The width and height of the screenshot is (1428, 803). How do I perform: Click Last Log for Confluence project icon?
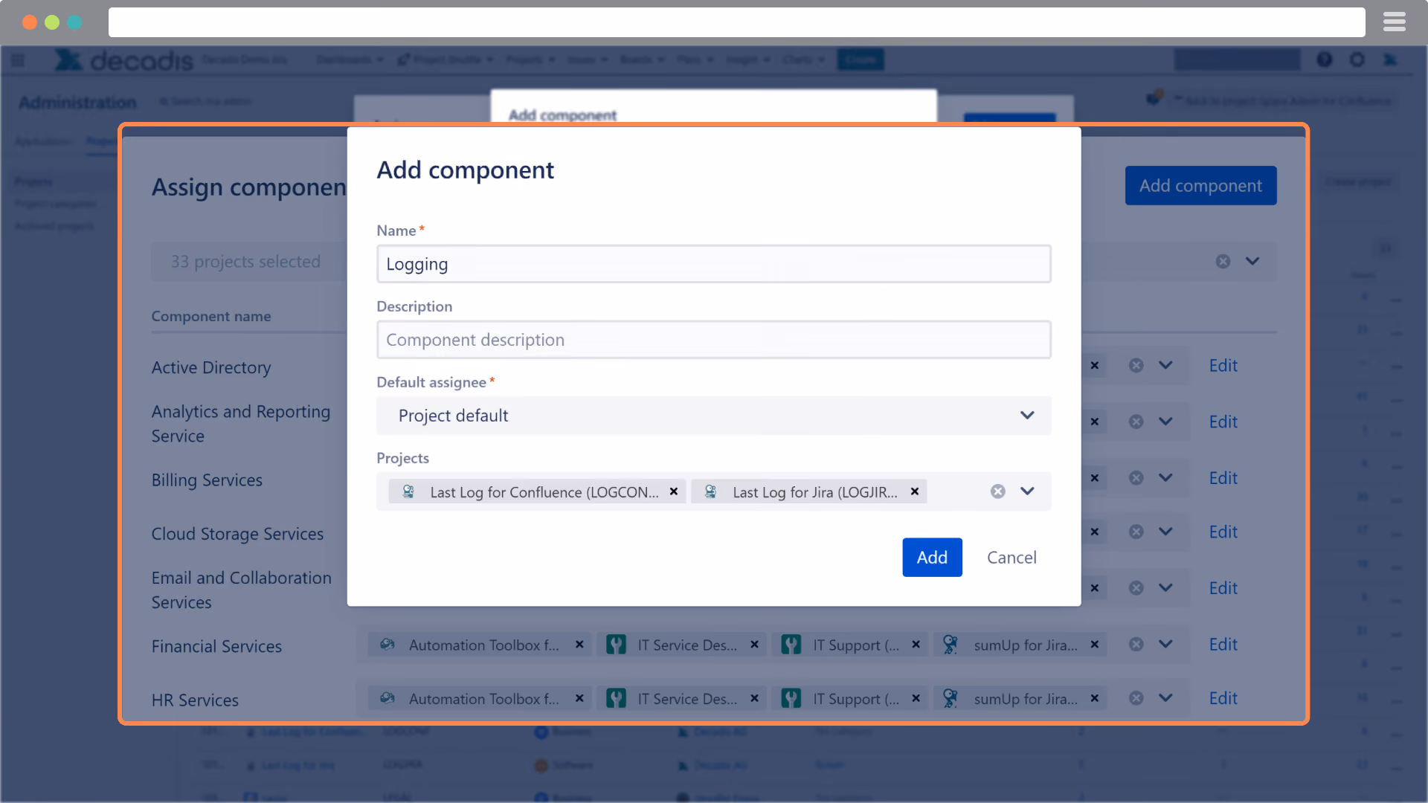(x=408, y=491)
